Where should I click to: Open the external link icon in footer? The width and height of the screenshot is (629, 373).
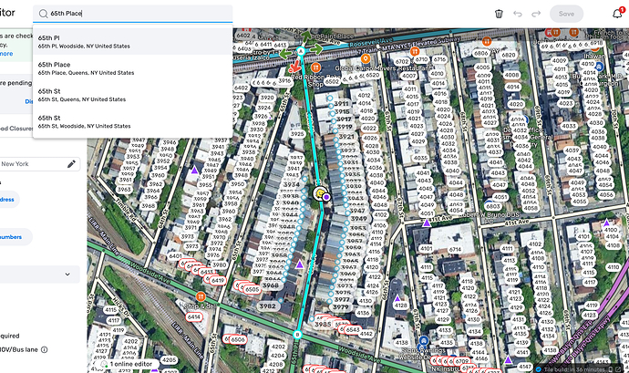point(619,369)
